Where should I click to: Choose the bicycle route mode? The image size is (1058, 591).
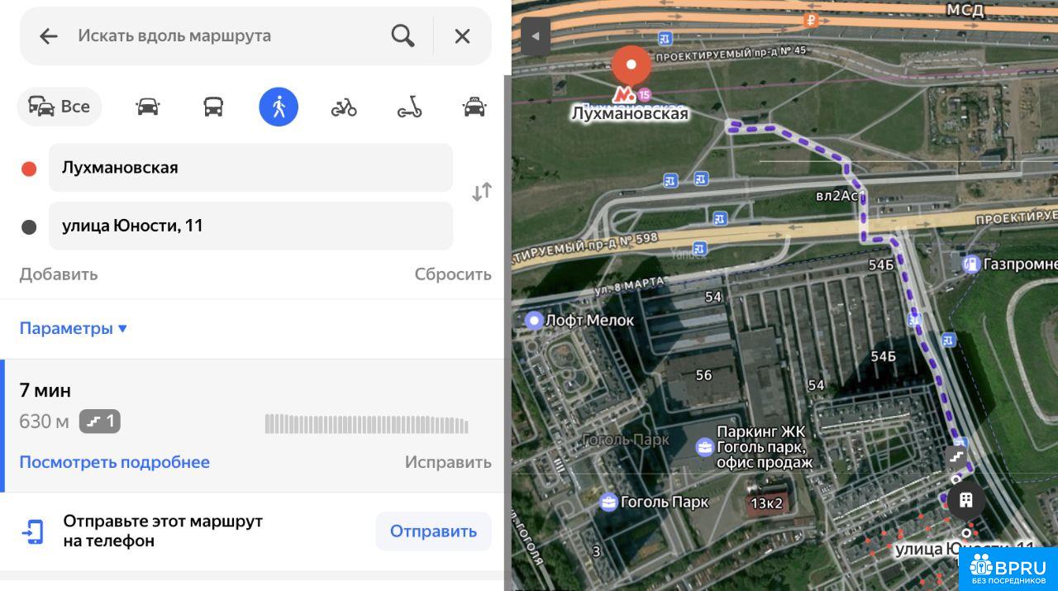tap(344, 107)
